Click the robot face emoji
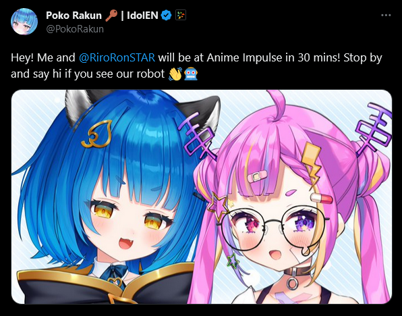The width and height of the screenshot is (402, 316). 192,74
